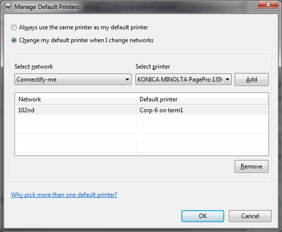Open the Select network dropdown
Image resolution: width=282 pixels, height=232 pixels.
pos(73,79)
